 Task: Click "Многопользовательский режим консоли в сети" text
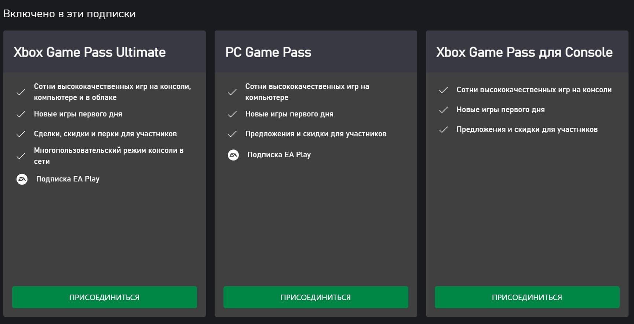pyautogui.click(x=109, y=156)
